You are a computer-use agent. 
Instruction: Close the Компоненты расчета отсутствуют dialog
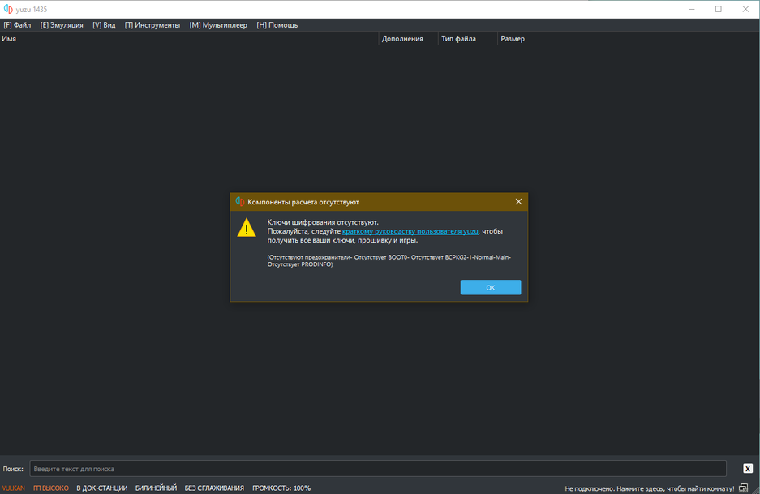pyautogui.click(x=518, y=202)
